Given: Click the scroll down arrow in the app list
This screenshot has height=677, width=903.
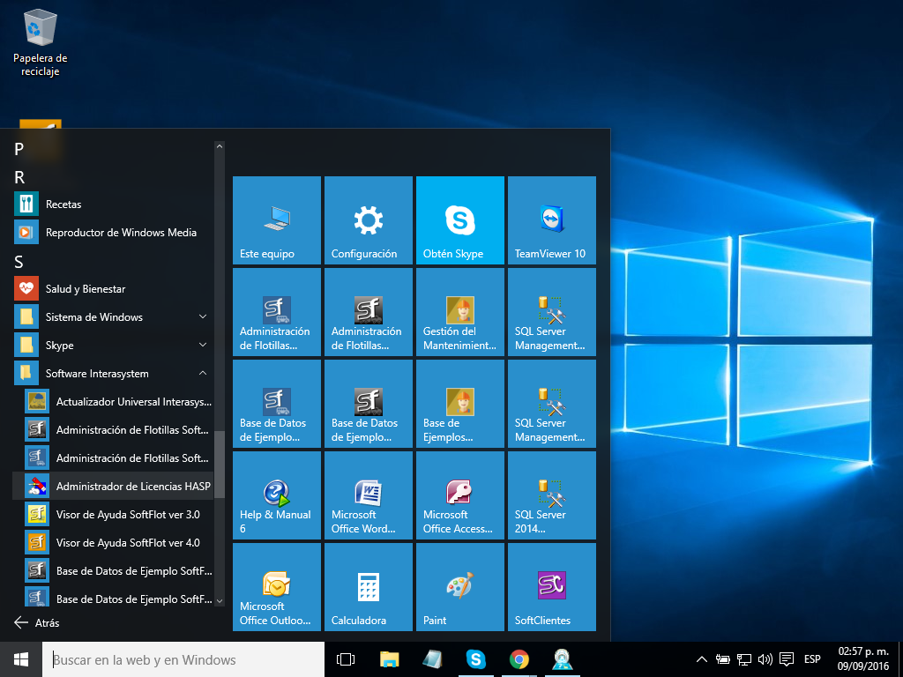Looking at the screenshot, I should [220, 600].
